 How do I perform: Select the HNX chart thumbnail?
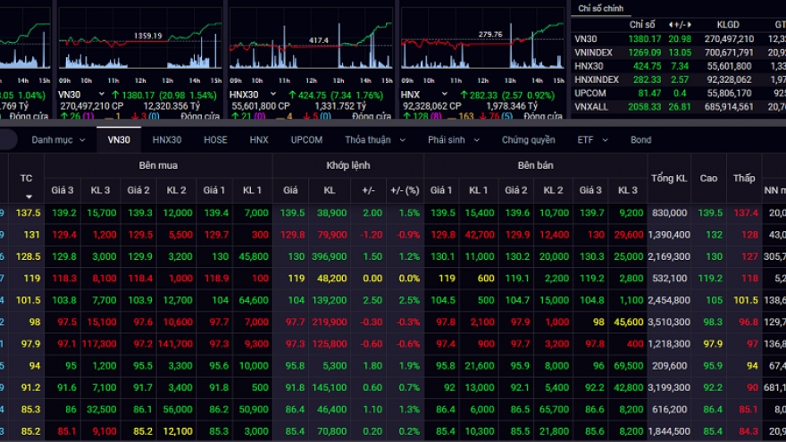pos(482,39)
